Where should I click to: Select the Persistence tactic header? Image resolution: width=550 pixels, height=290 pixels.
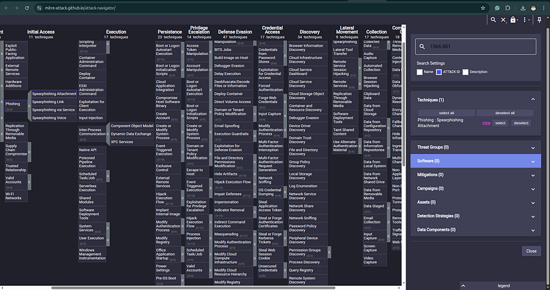coord(170,32)
